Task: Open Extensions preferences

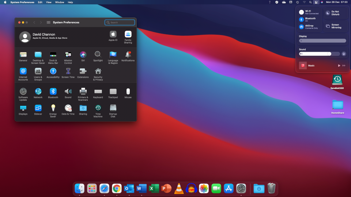Action: tap(83, 73)
